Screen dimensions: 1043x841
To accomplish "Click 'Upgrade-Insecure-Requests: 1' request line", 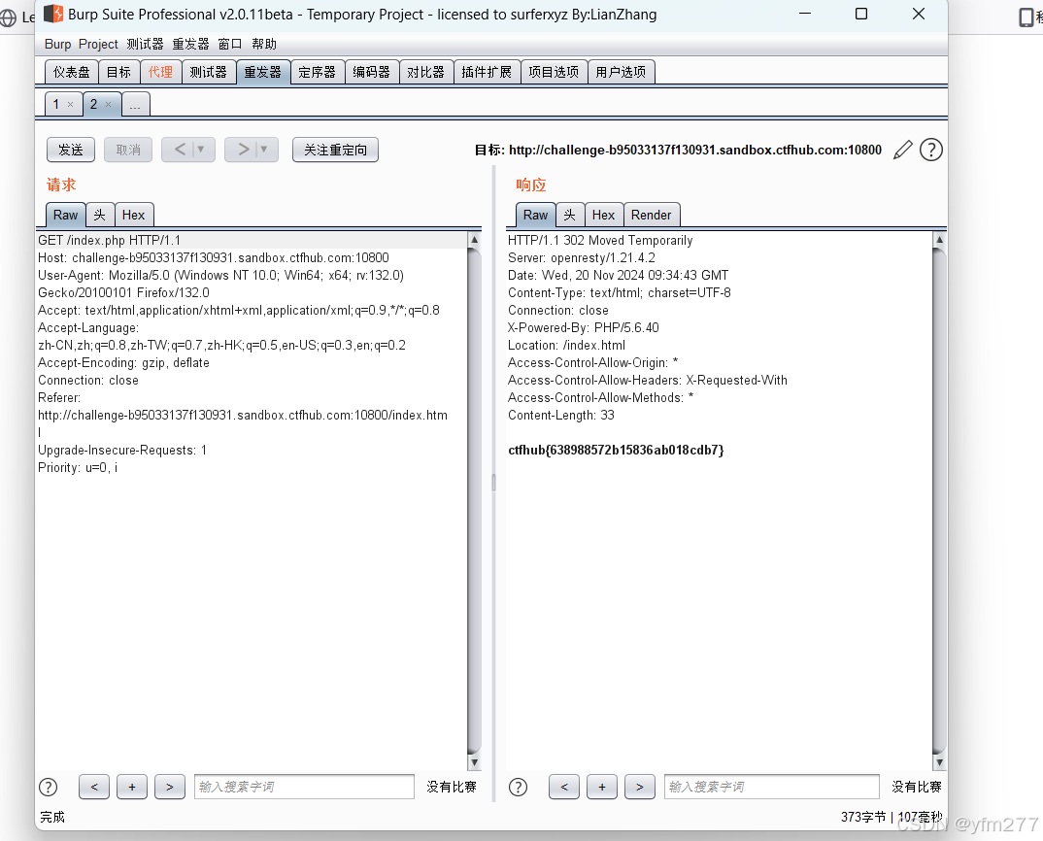I will point(122,451).
